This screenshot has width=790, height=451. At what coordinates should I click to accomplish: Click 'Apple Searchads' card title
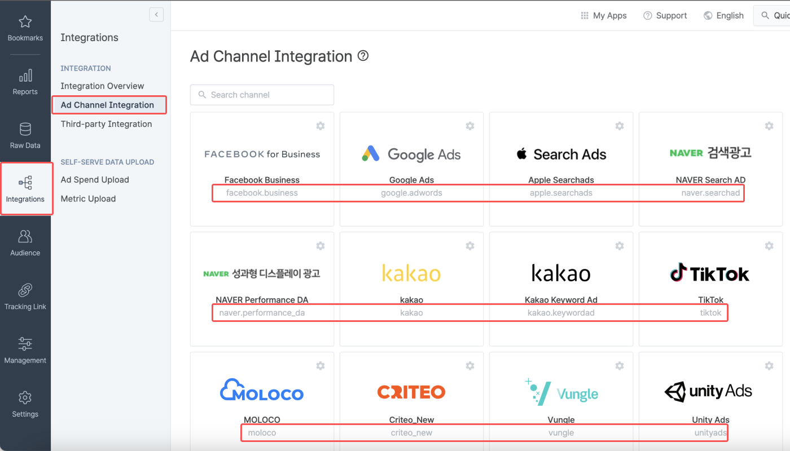pos(561,180)
